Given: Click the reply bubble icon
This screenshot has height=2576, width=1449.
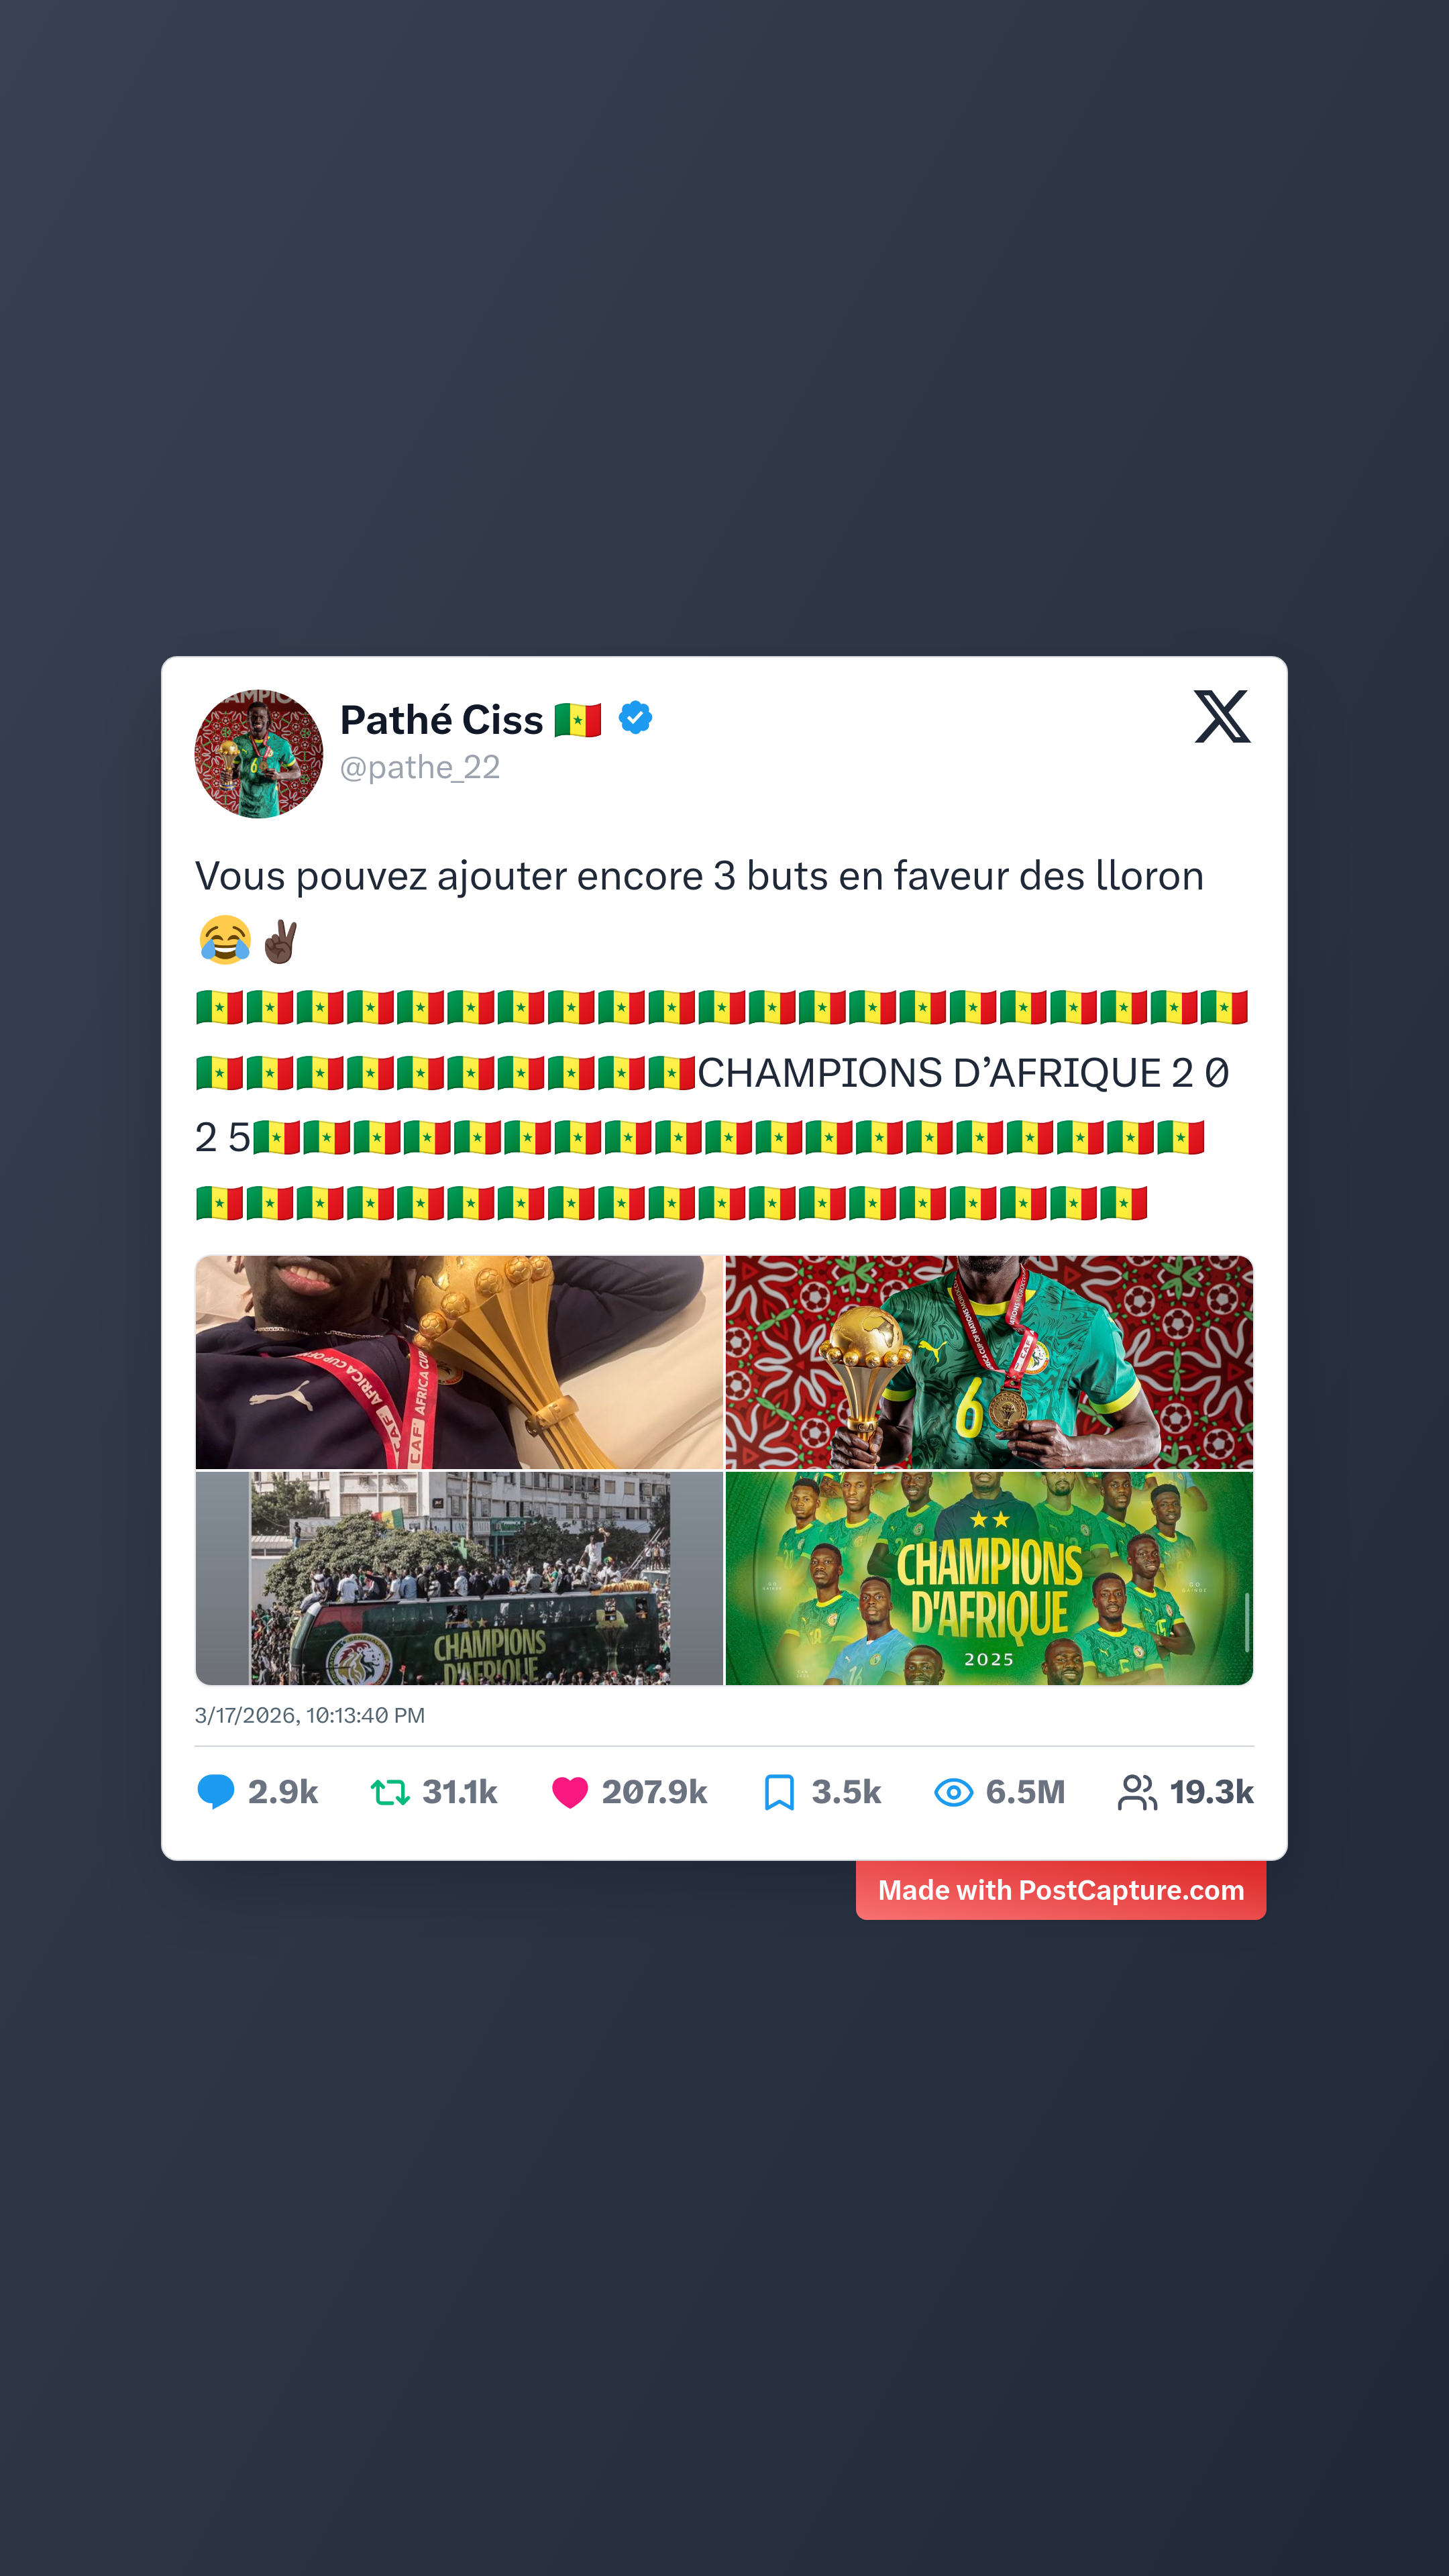Looking at the screenshot, I should pos(216,1792).
